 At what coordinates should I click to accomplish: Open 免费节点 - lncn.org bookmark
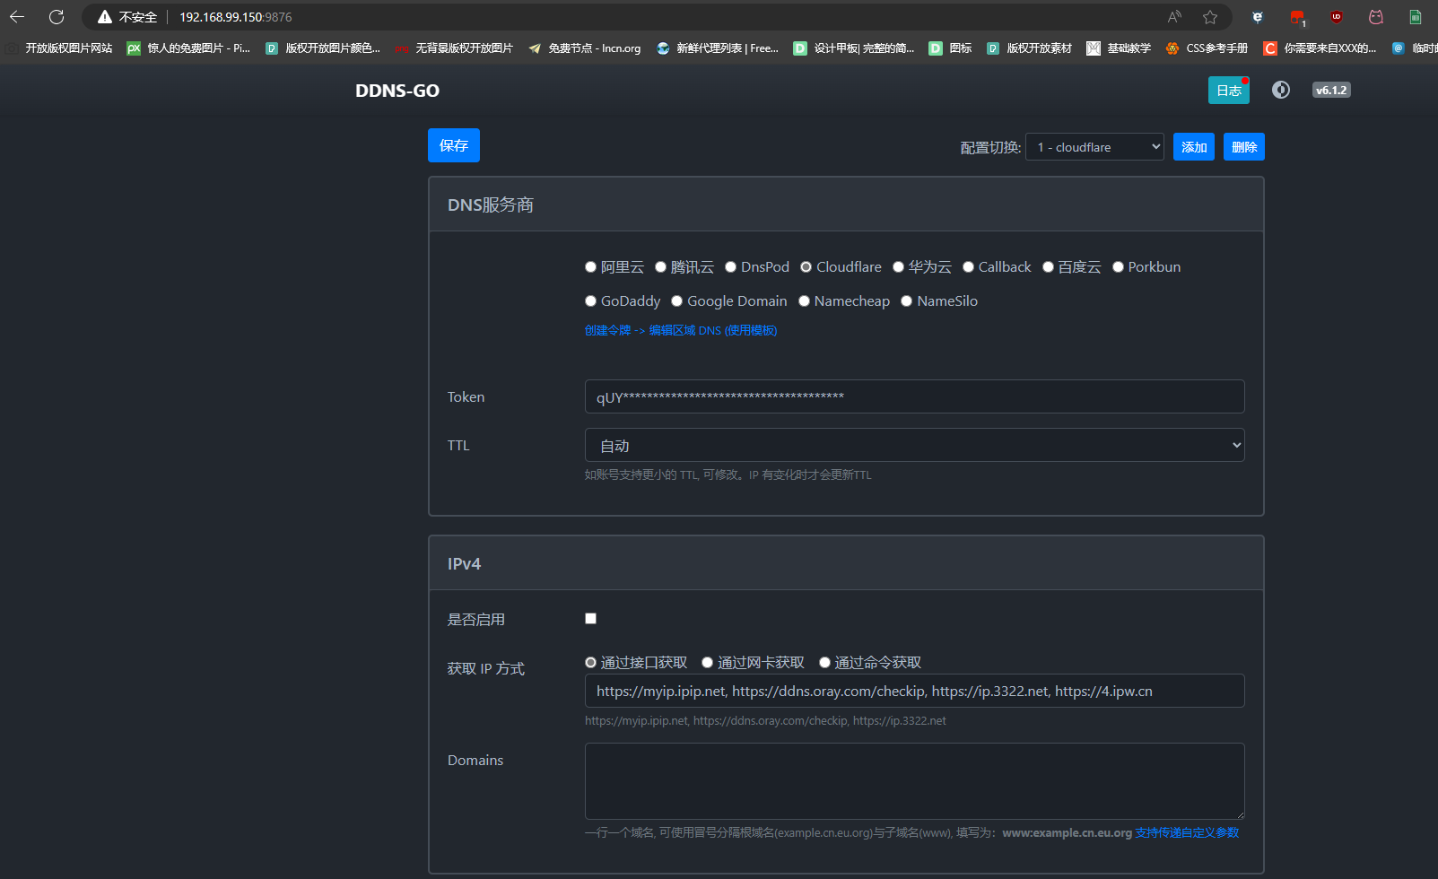(x=584, y=48)
